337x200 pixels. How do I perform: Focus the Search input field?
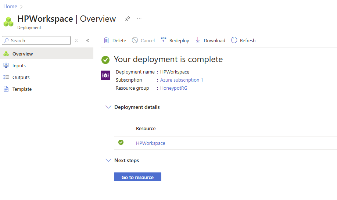click(36, 40)
